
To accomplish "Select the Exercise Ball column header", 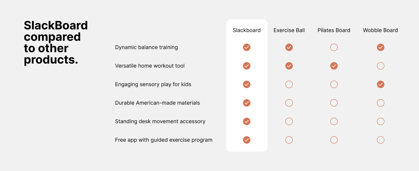I will pos(289,30).
